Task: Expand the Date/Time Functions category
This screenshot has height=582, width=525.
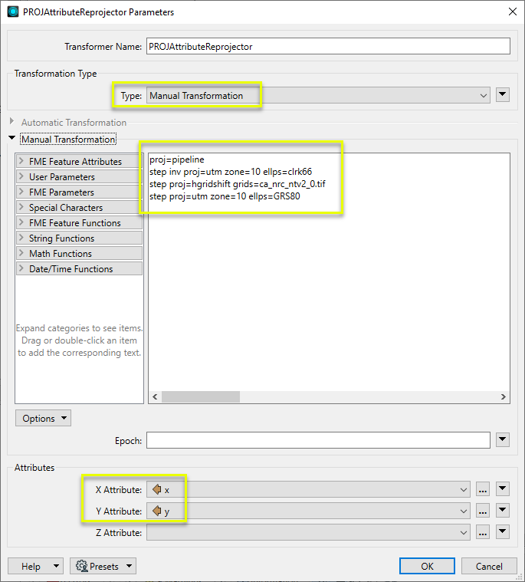Action: pyautogui.click(x=79, y=268)
